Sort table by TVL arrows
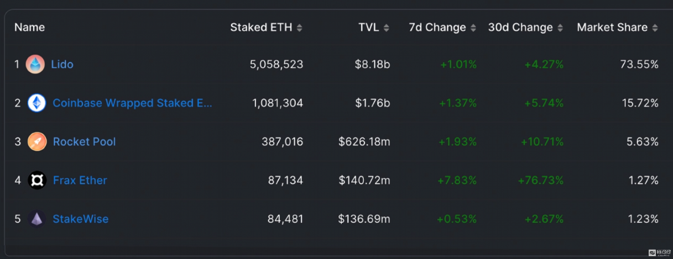The image size is (673, 259). coord(386,28)
